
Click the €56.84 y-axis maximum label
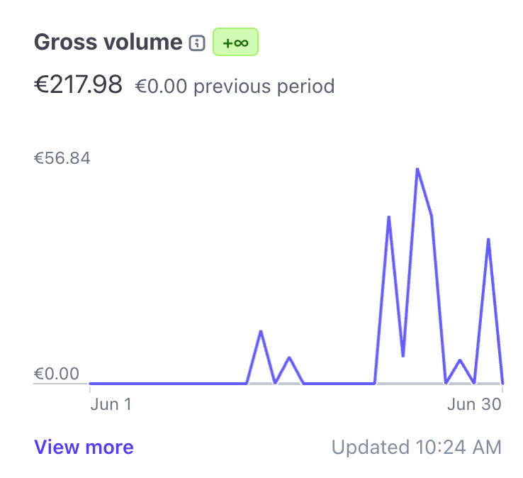(62, 158)
